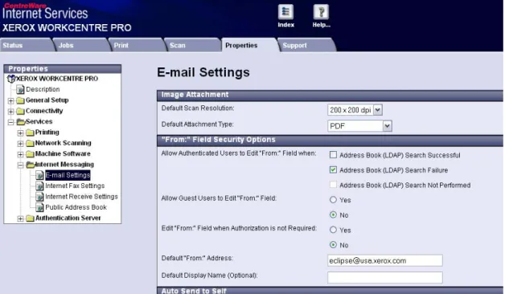
Task: Click the open Services folder icon
Action: [21, 121]
